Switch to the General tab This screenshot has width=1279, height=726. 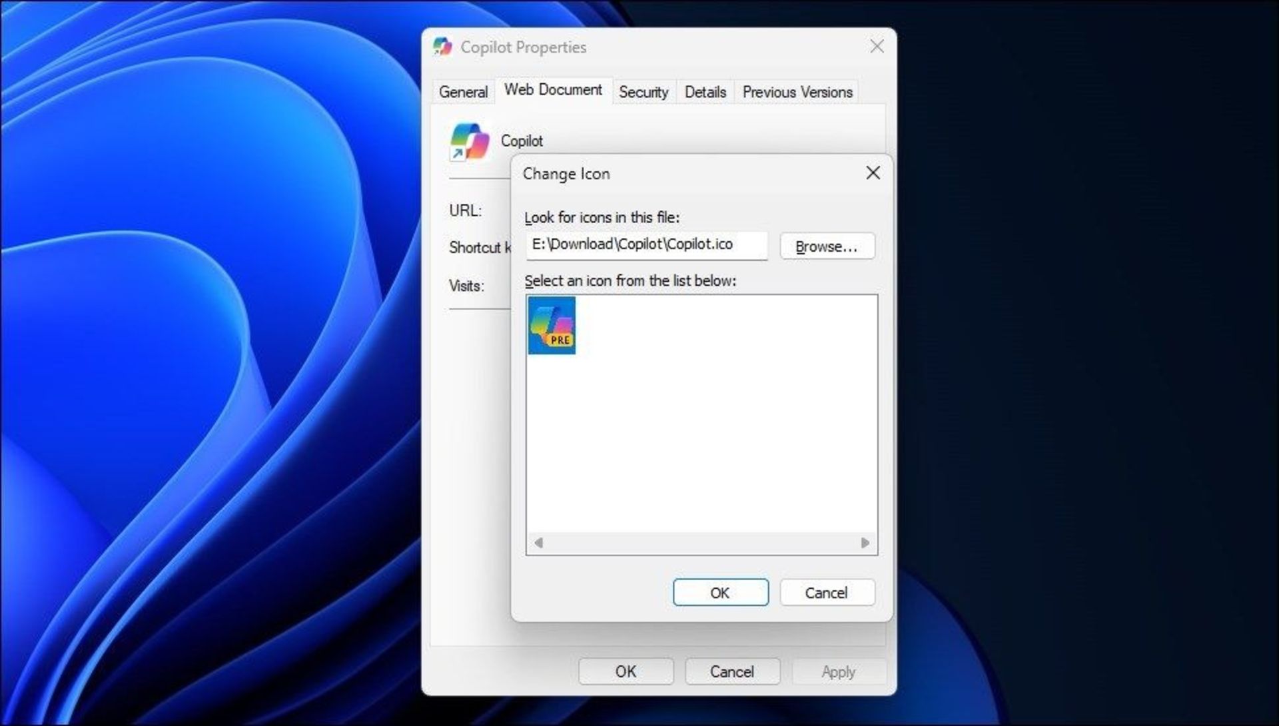(x=464, y=91)
